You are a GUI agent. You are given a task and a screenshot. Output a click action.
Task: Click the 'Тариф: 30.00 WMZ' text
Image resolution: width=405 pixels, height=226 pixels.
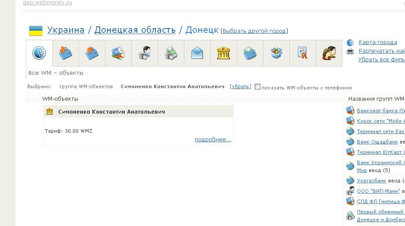69,131
